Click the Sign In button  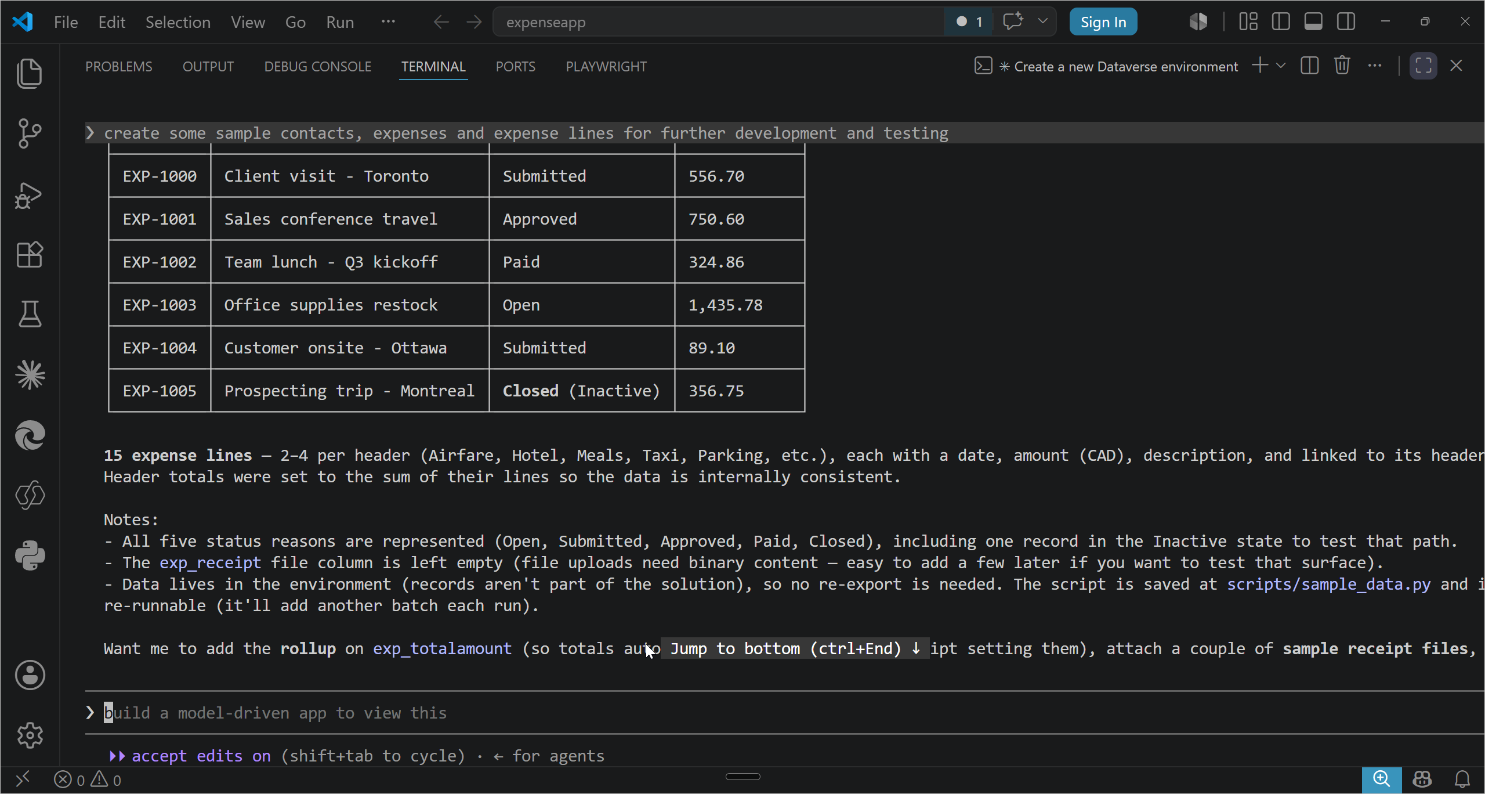click(1103, 22)
